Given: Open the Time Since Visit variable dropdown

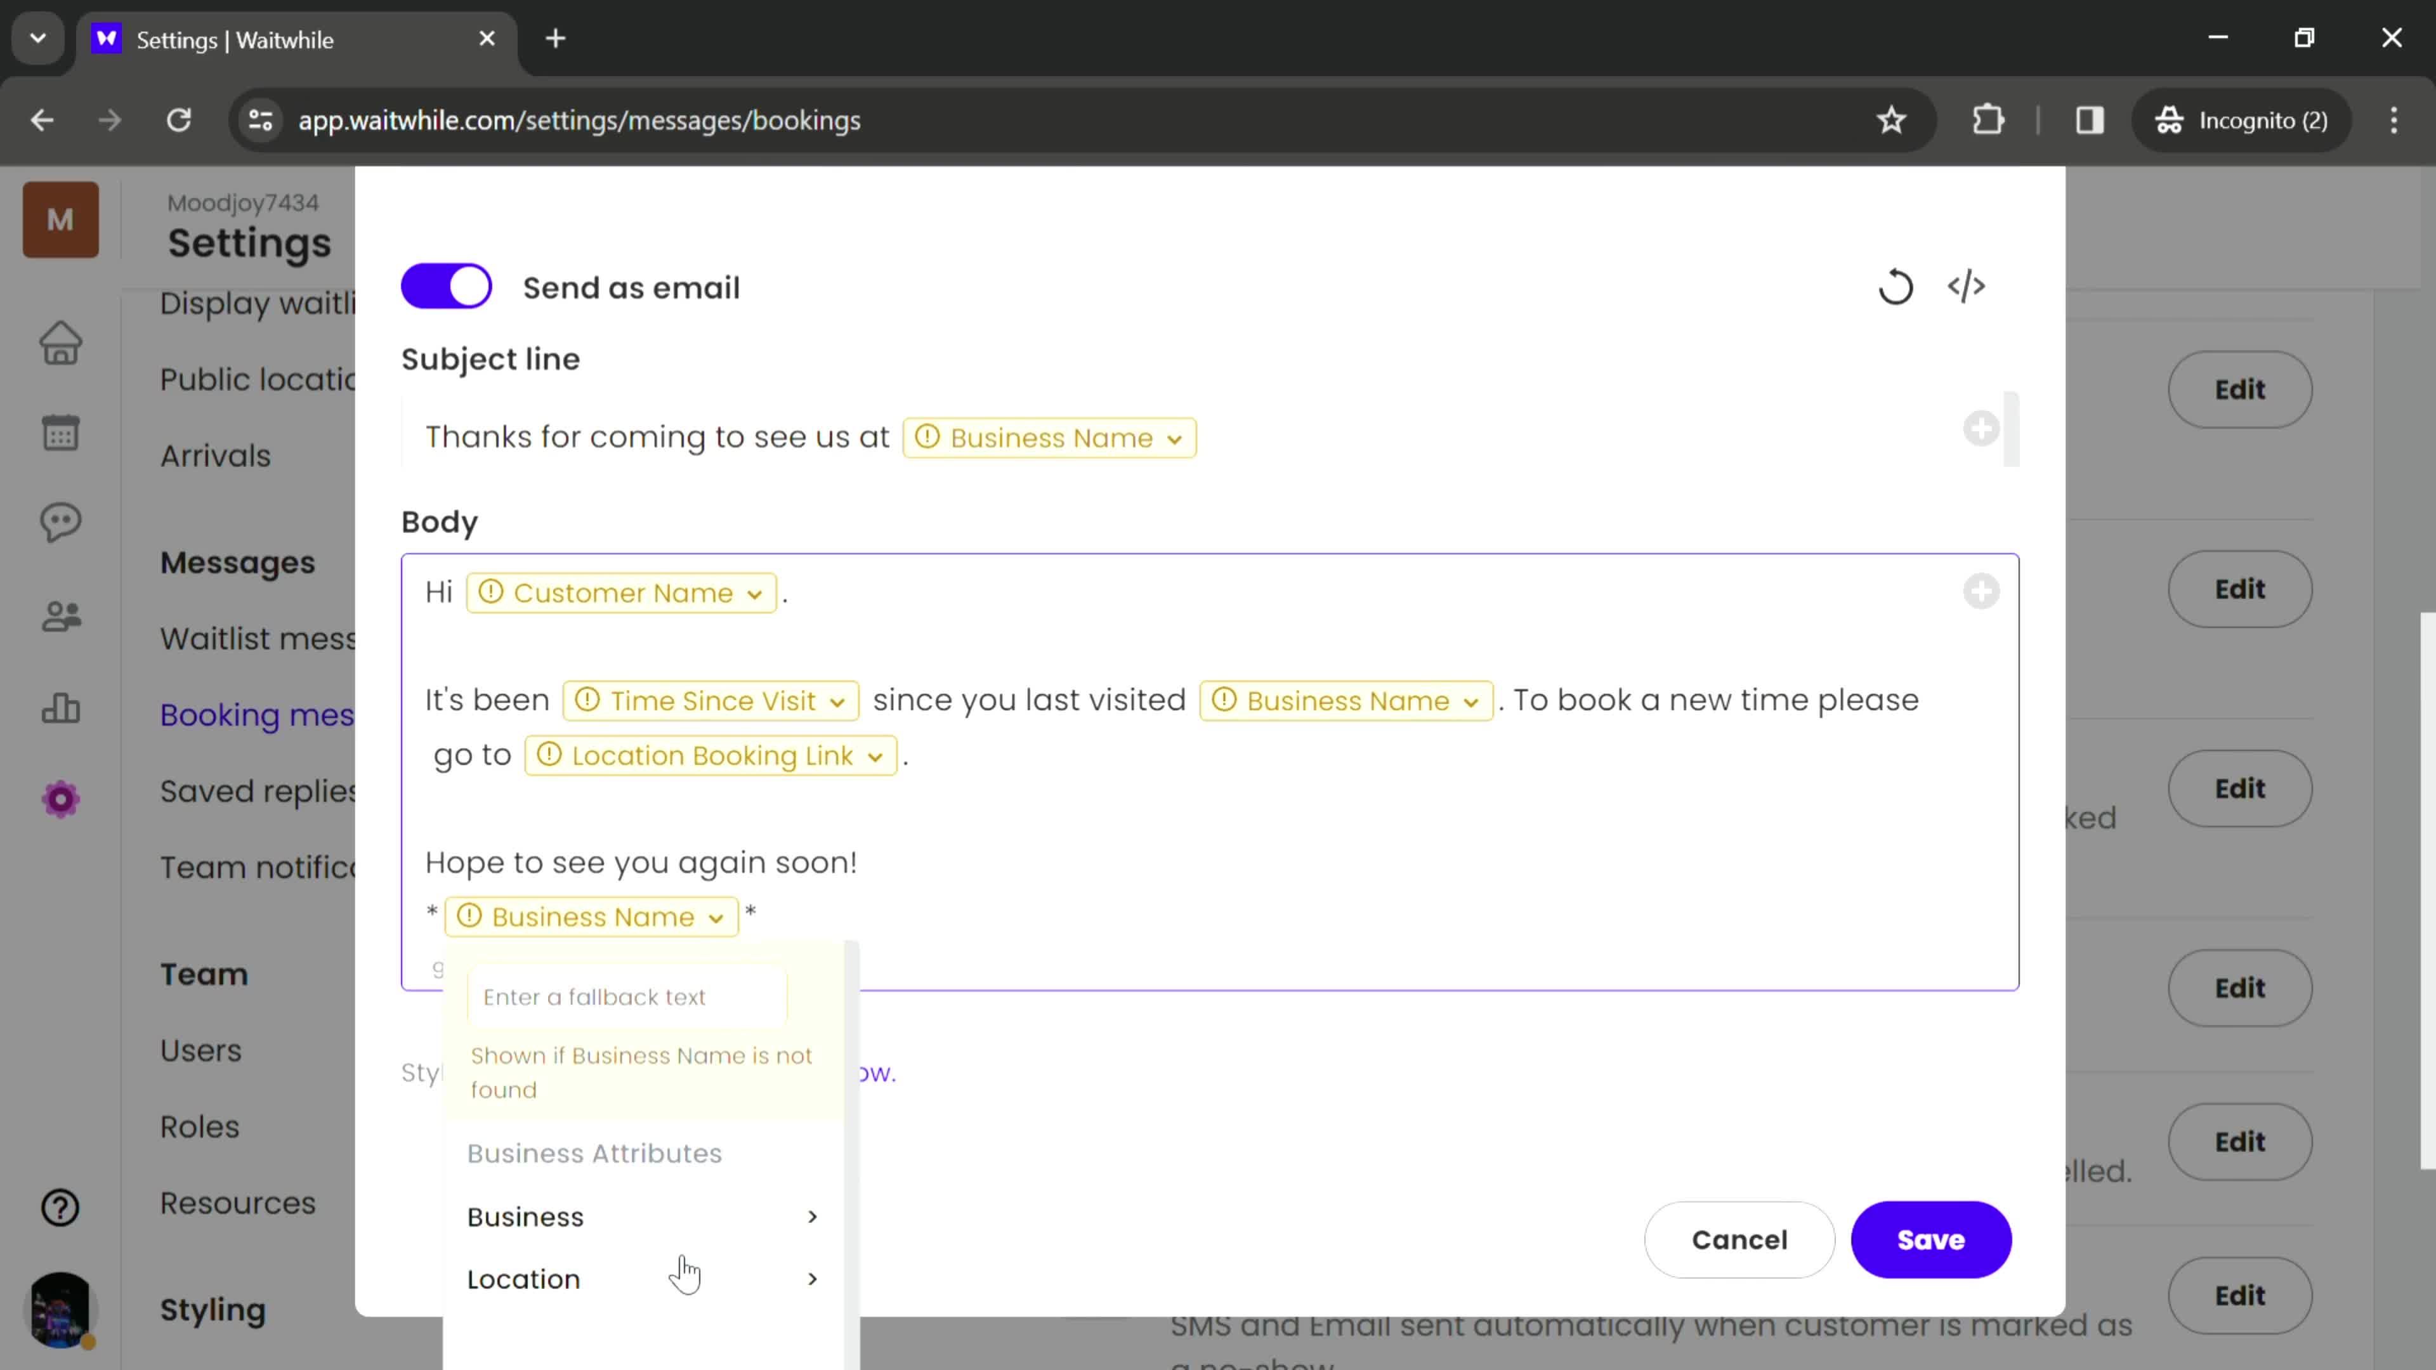Looking at the screenshot, I should point(711,701).
